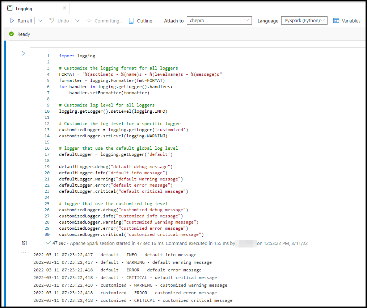This screenshot has height=308, width=367.
Task: Click the output line 'customized warning message'
Action: [130, 285]
